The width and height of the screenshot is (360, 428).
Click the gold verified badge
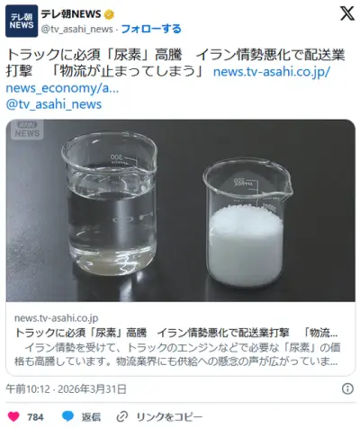coord(109,14)
